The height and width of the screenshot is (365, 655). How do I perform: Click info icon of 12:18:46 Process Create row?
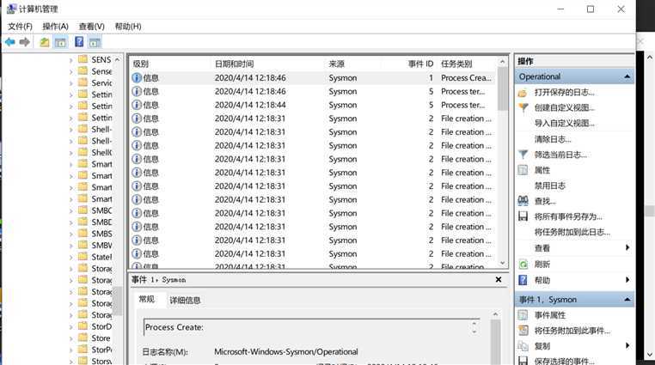click(x=137, y=77)
